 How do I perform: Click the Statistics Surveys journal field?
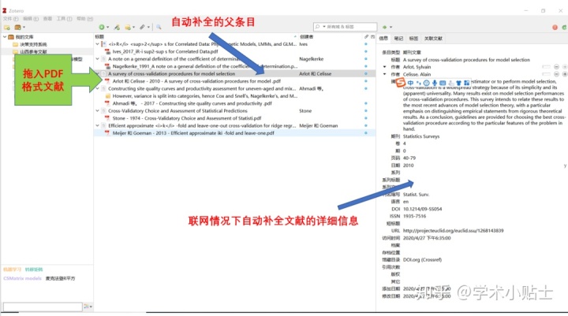click(421, 136)
